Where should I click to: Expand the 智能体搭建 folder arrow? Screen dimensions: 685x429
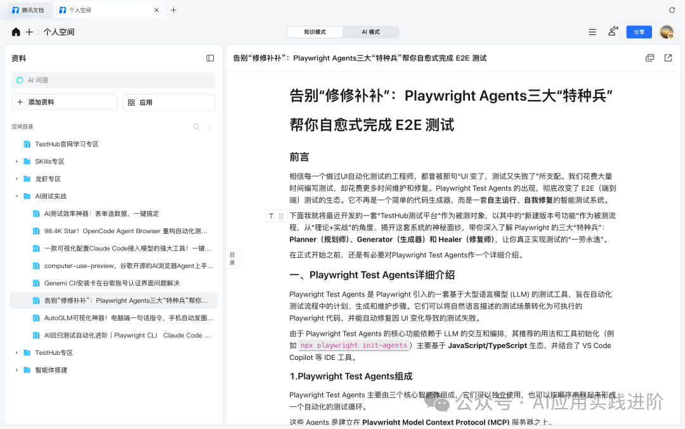coord(16,370)
